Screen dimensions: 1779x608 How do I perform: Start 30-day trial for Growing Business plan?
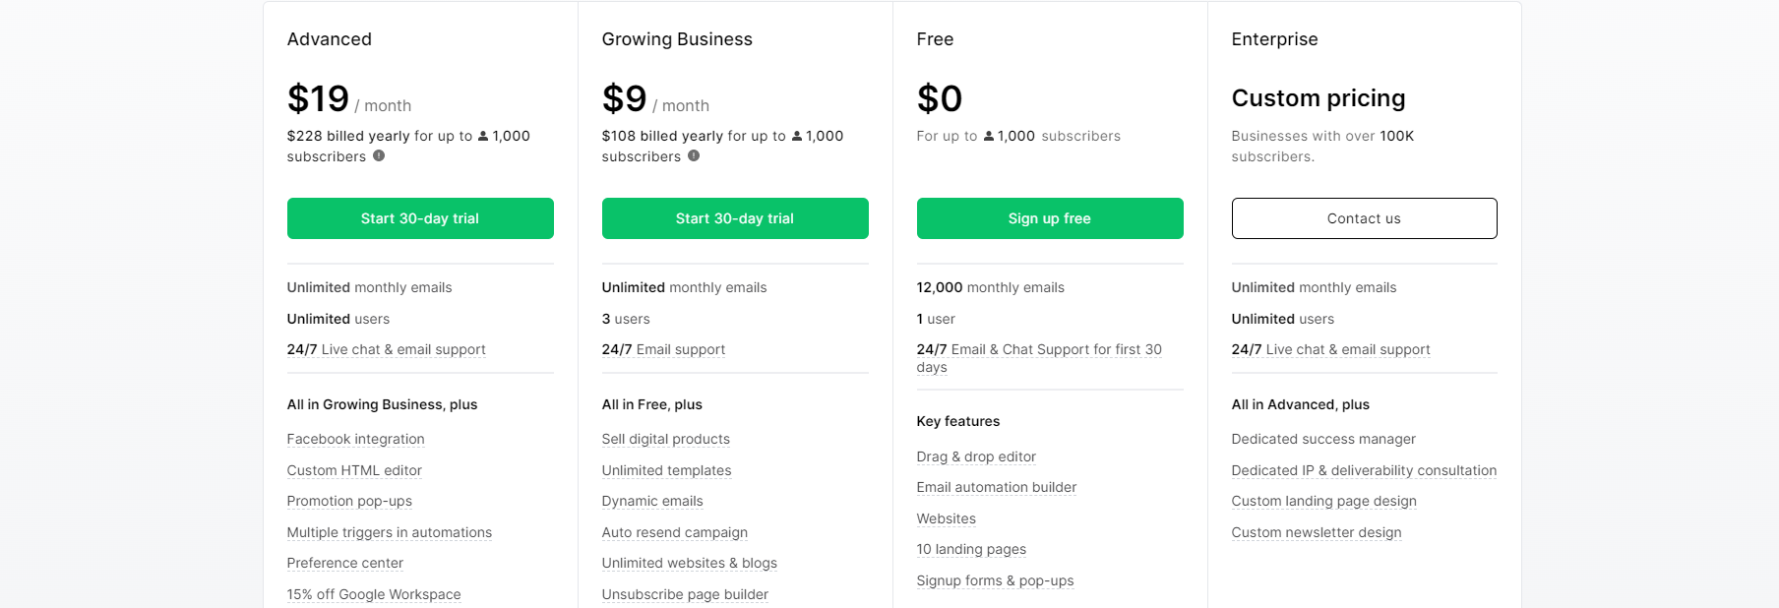pyautogui.click(x=735, y=218)
